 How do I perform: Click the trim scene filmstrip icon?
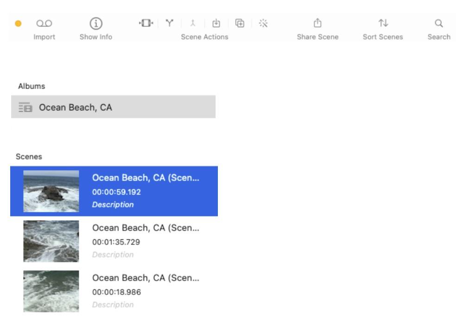[x=146, y=23]
